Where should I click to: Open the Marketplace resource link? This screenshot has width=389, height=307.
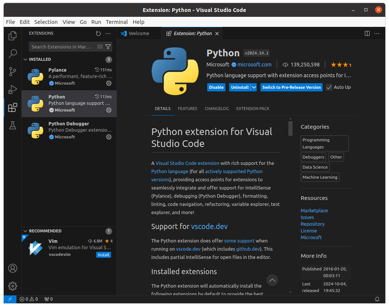tap(314, 211)
